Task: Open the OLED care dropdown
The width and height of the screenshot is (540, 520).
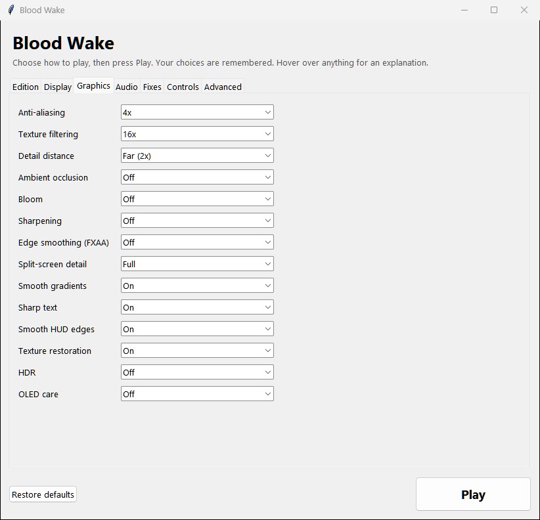Action: (197, 394)
